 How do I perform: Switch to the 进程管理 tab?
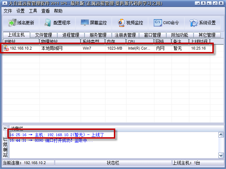pos(71,35)
